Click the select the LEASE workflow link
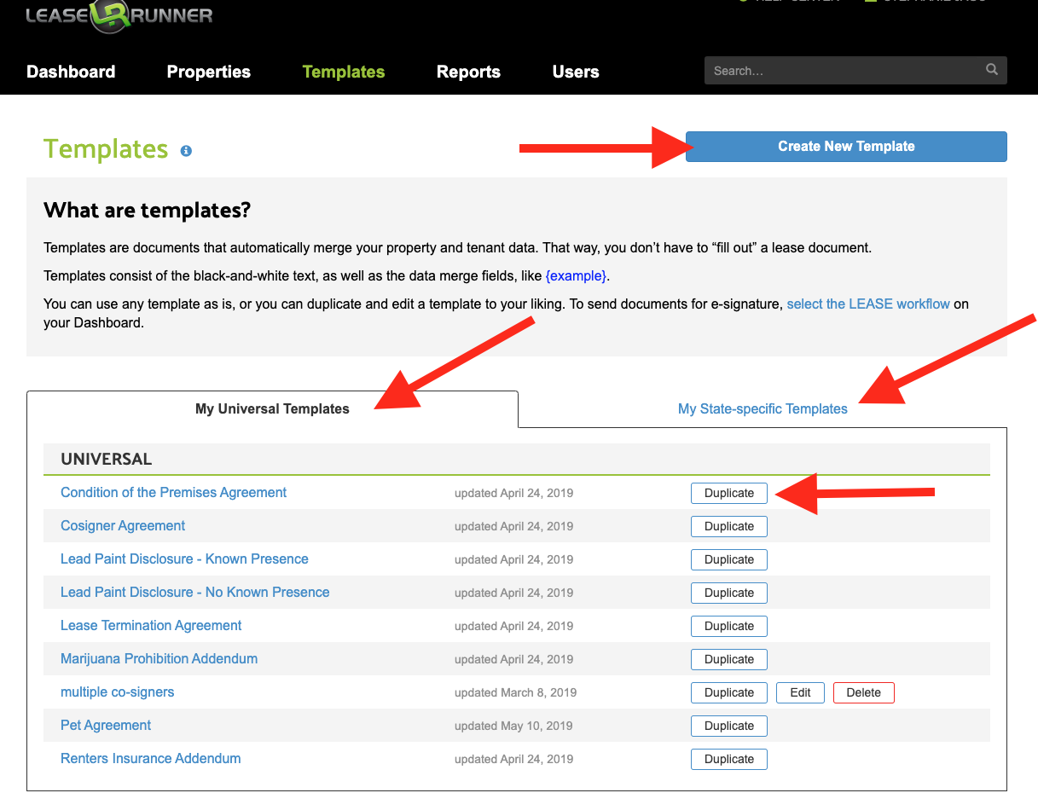1038x793 pixels. 868,304
